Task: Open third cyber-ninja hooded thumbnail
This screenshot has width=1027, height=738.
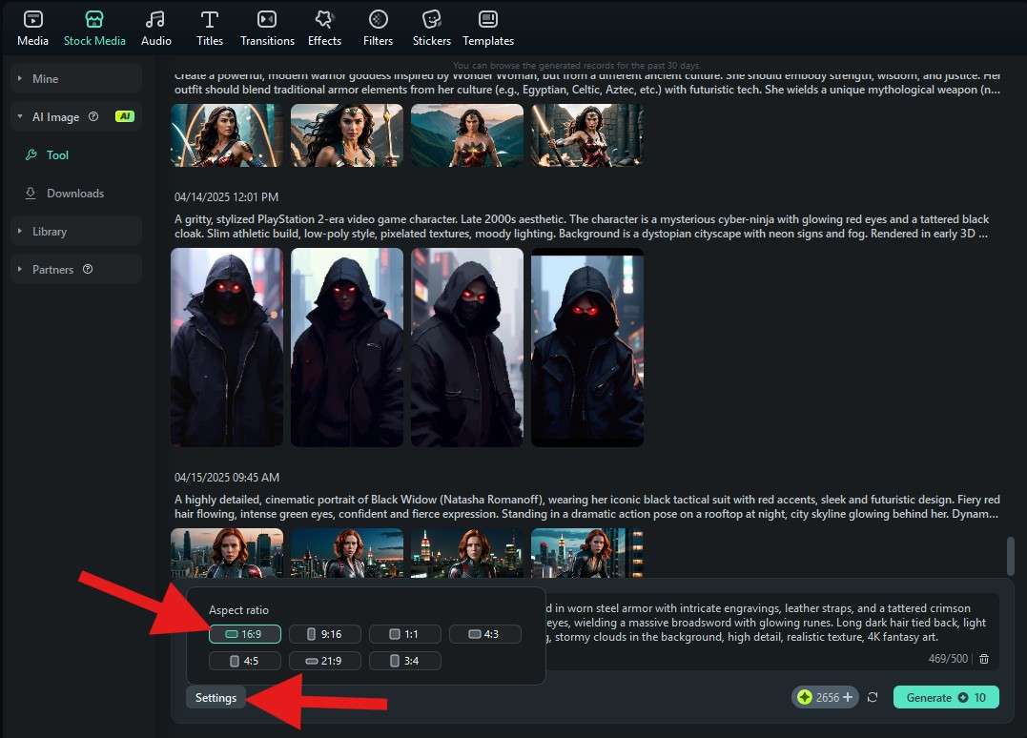Action: (x=467, y=347)
